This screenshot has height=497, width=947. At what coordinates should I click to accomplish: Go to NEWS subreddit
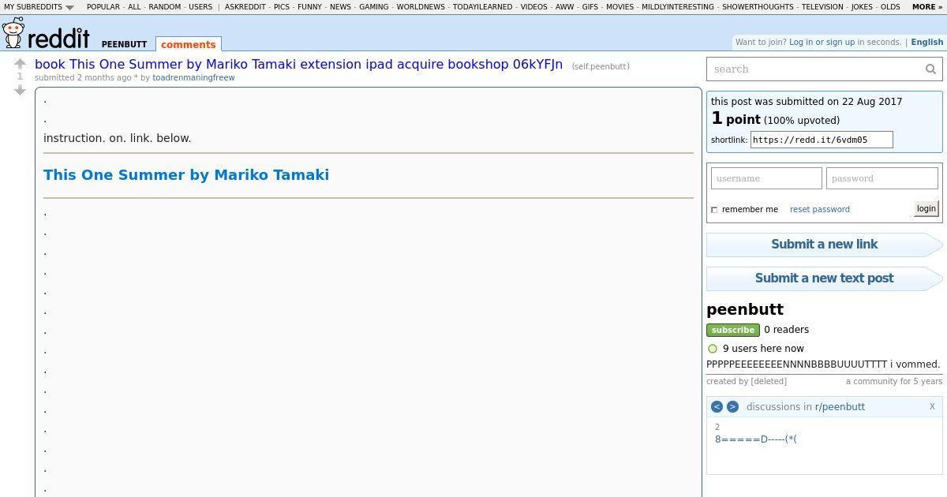(340, 7)
